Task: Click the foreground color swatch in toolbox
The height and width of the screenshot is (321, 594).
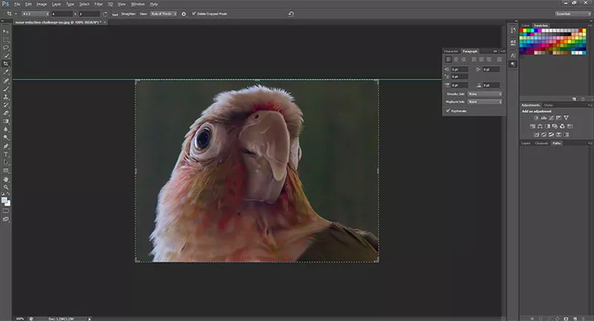Action: click(4, 200)
